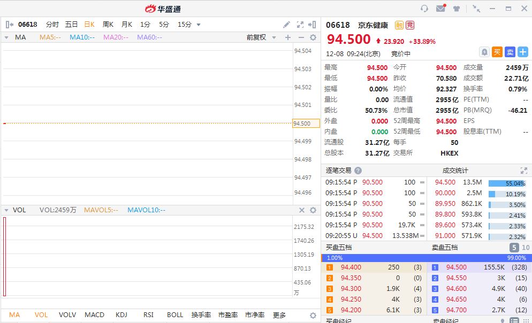Open customer service headset icon
Screen dimensions: 532x323
click(x=424, y=9)
